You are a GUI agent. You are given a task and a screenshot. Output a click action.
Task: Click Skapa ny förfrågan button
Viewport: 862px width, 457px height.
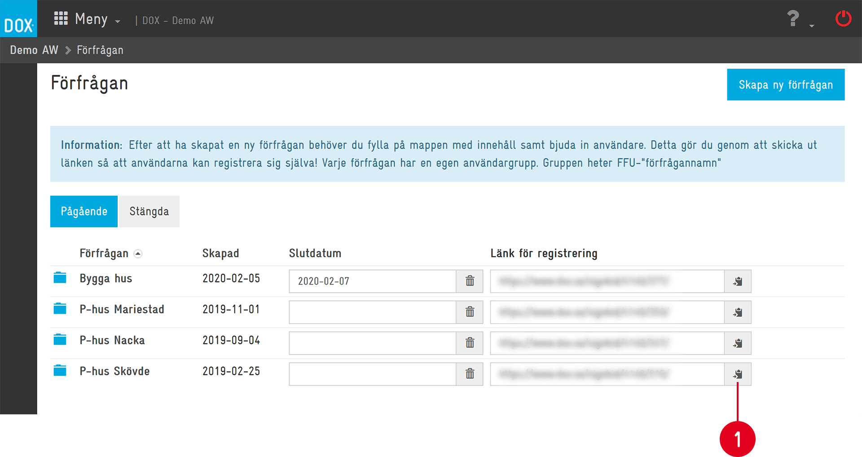pyautogui.click(x=786, y=84)
